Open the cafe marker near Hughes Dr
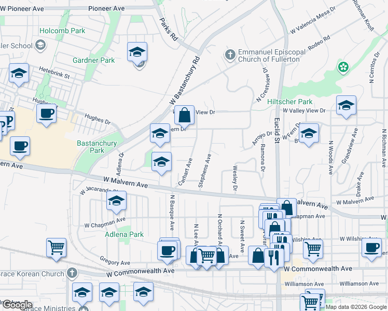The image size is (388, 311). click(x=46, y=114)
